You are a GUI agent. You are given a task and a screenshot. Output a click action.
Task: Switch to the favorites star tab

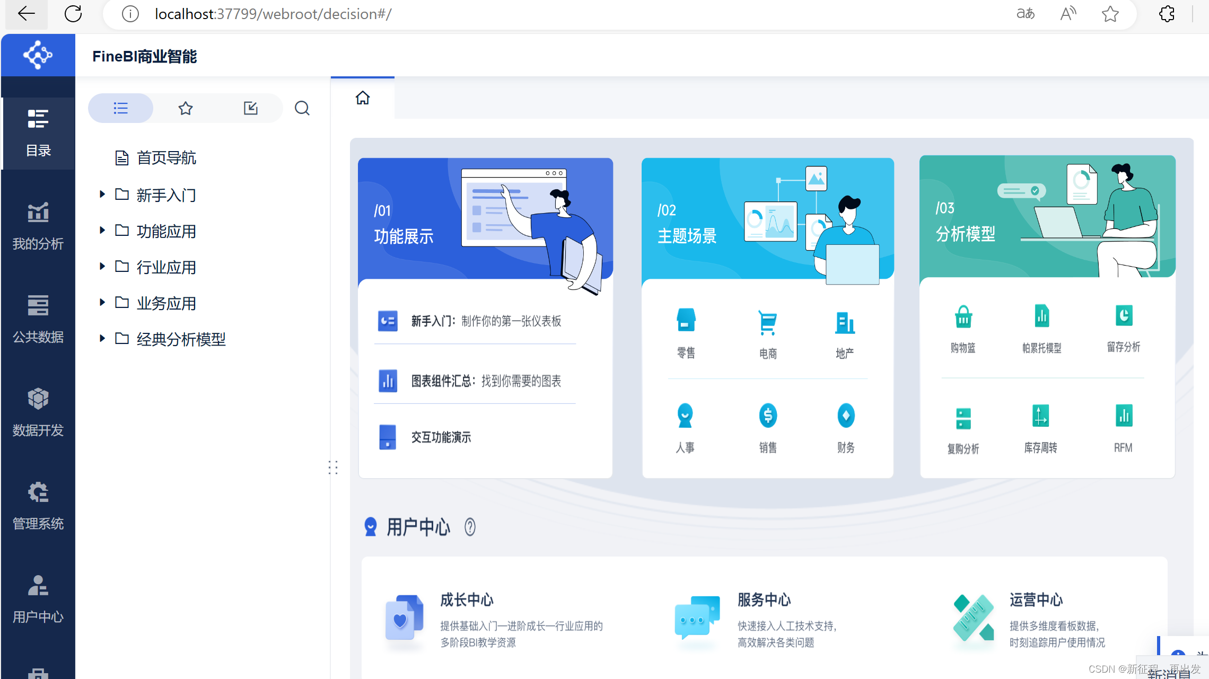(x=186, y=108)
